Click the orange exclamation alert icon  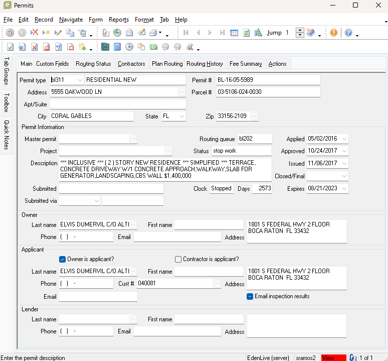click(334, 33)
